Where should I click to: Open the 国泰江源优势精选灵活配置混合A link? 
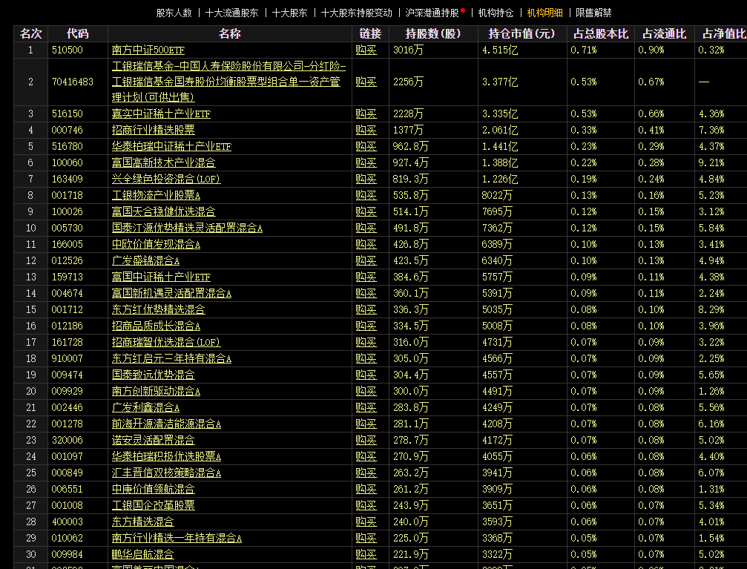point(187,228)
